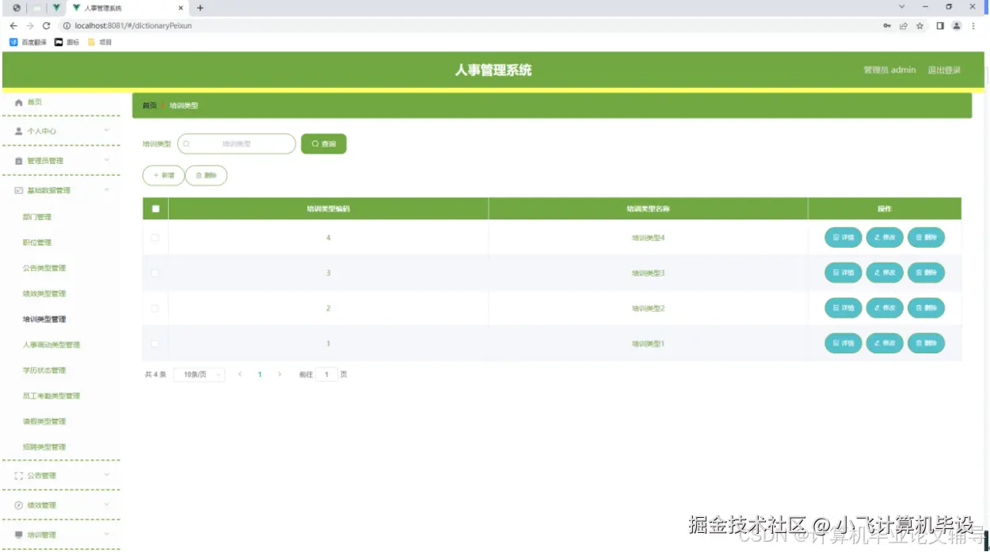Open the browser three-dot menu
The width and height of the screenshot is (990, 552).
pyautogui.click(x=973, y=25)
